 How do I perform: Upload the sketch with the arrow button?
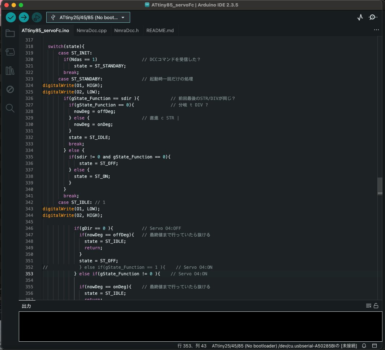pyautogui.click(x=24, y=17)
